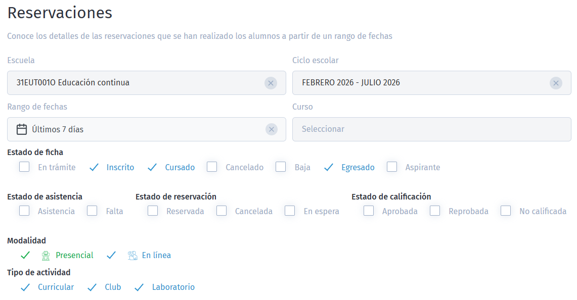
Task: Click the Presencial modality building icon
Action: click(46, 256)
